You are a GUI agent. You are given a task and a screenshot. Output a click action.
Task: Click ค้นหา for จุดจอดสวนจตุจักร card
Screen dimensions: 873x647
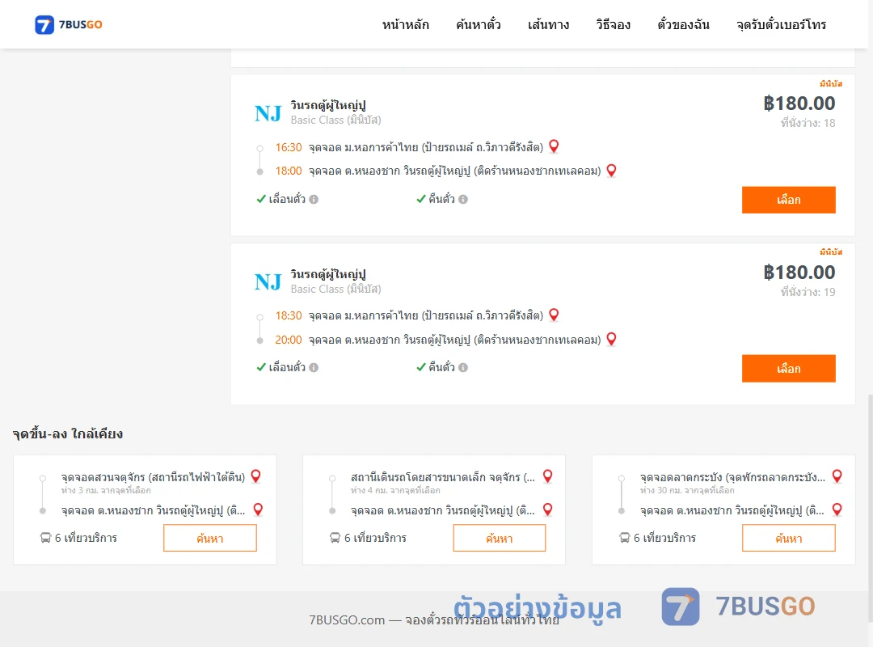point(210,539)
